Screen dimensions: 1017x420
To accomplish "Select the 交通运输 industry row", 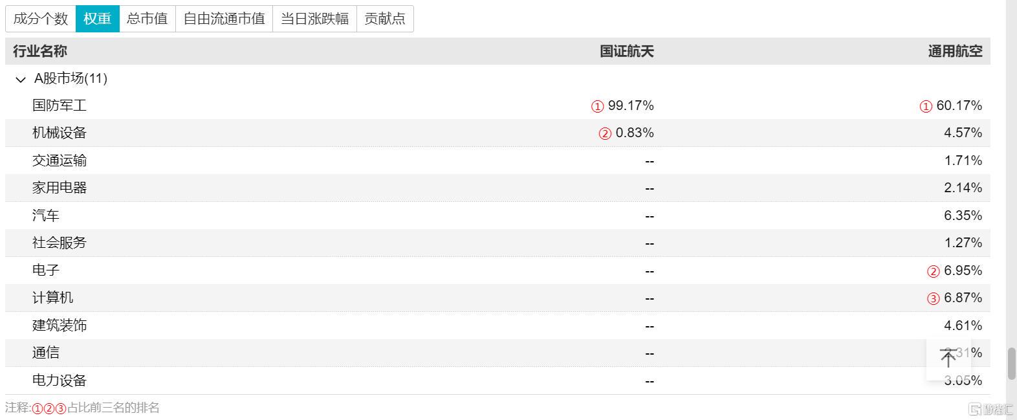I will click(60, 160).
